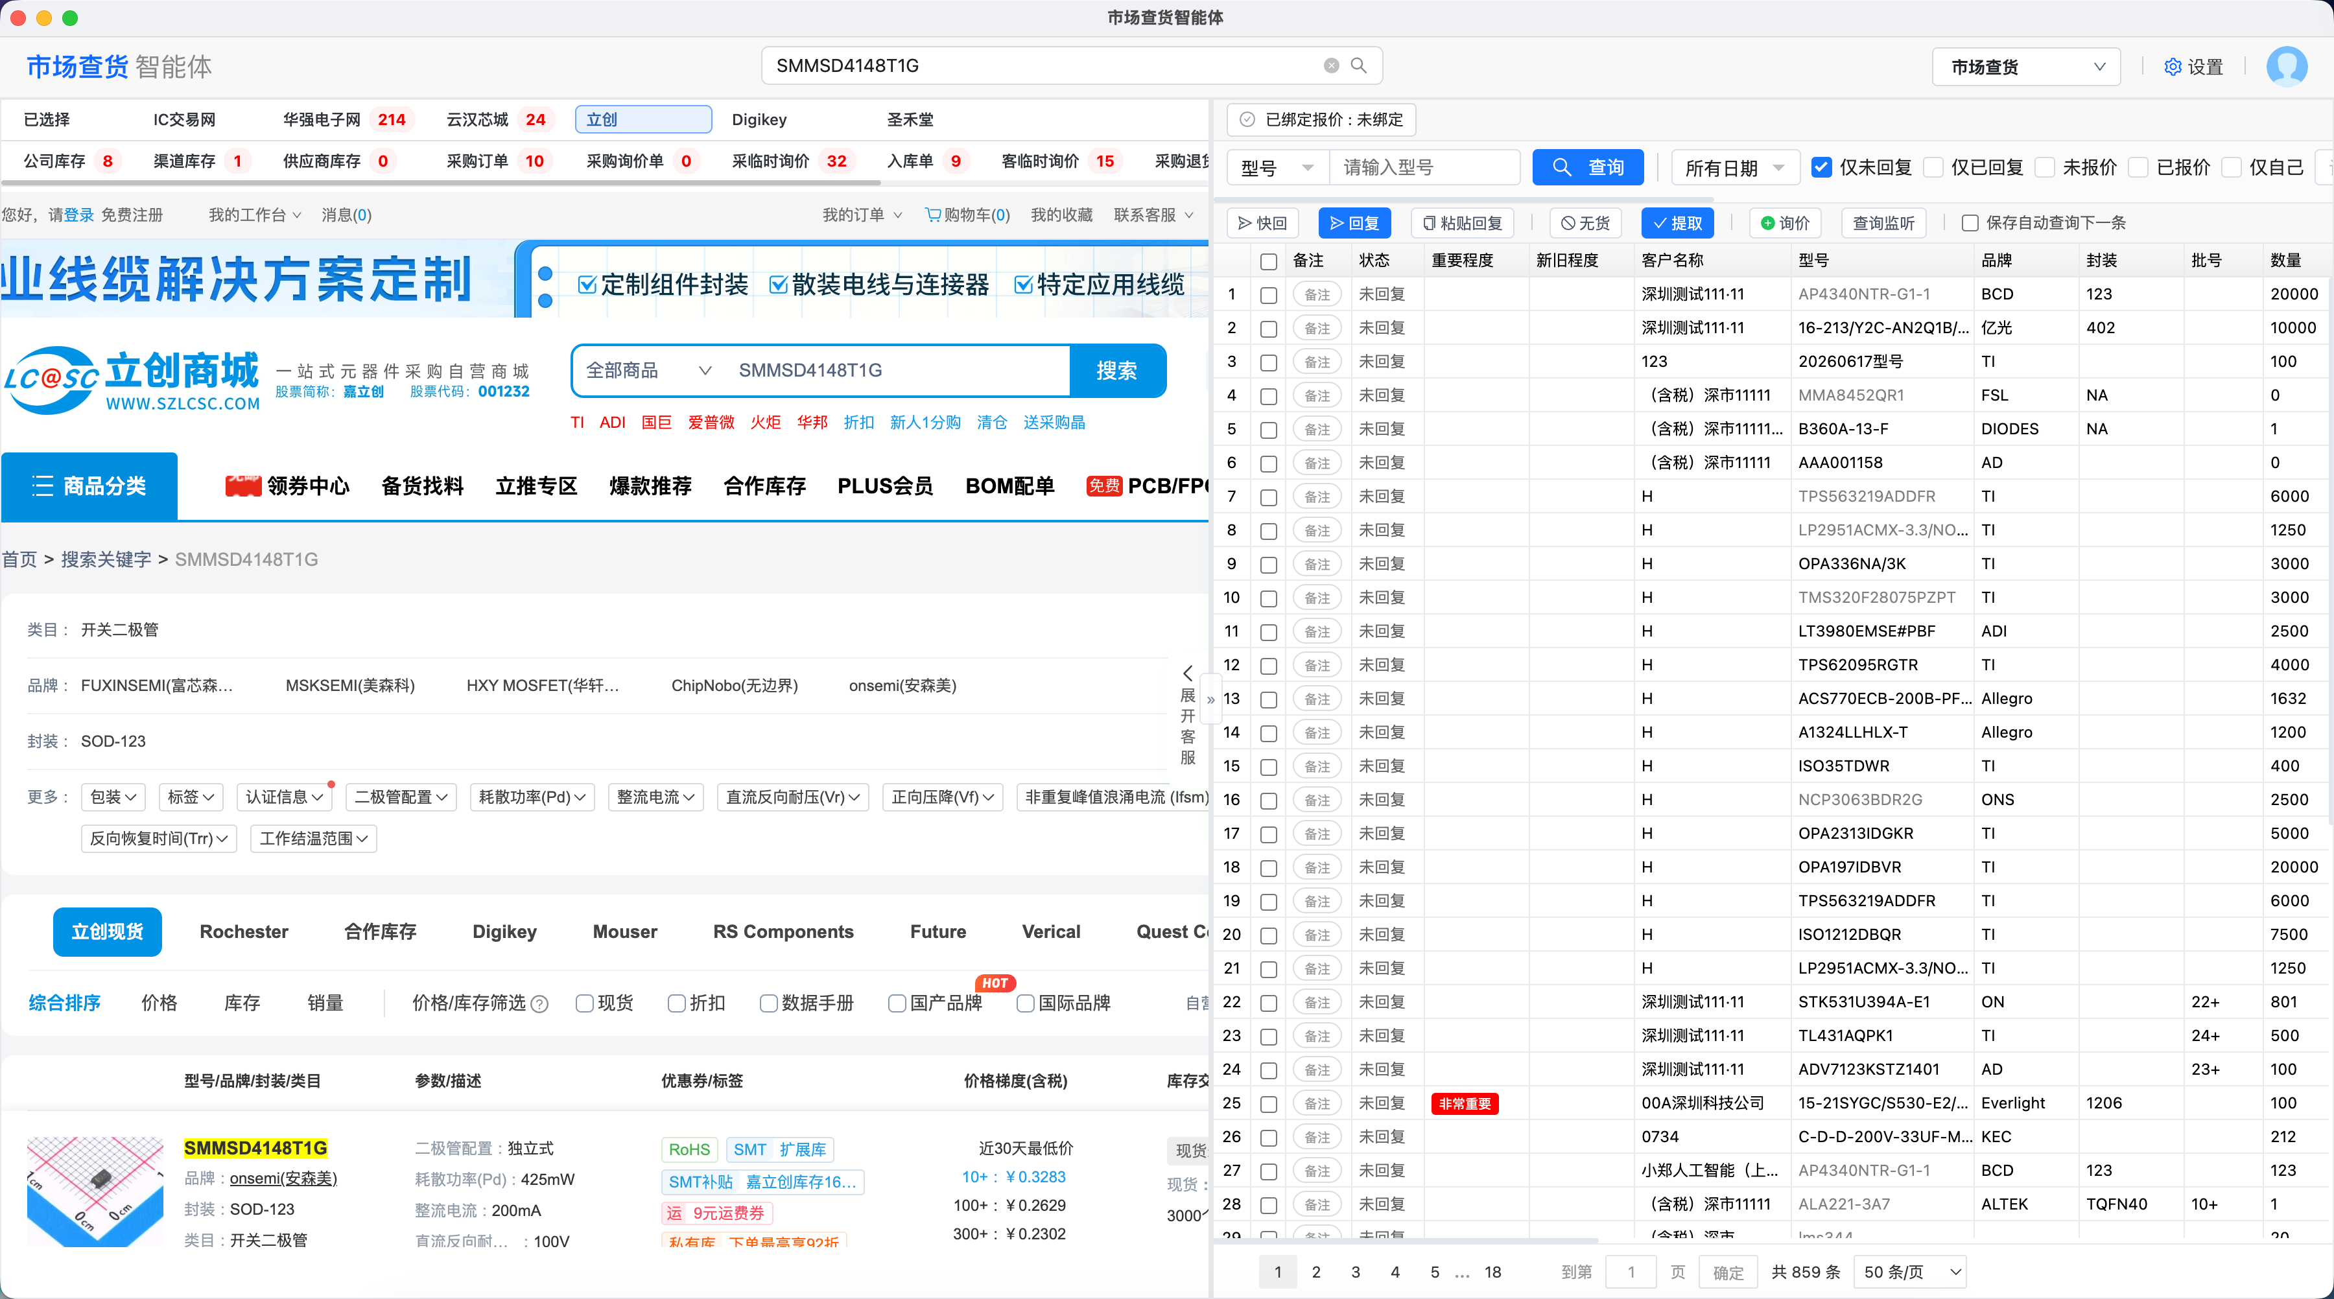
Task: Enable 未报价 checkbox
Action: (x=2044, y=168)
